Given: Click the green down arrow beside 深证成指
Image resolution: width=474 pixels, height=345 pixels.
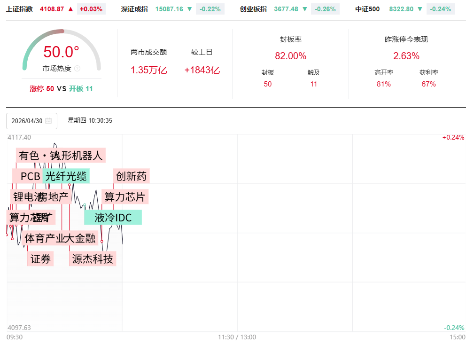Looking at the screenshot, I should pyautogui.click(x=189, y=9).
